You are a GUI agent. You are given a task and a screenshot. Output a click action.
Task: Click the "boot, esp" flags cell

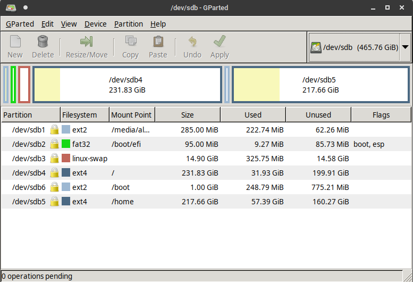point(369,144)
